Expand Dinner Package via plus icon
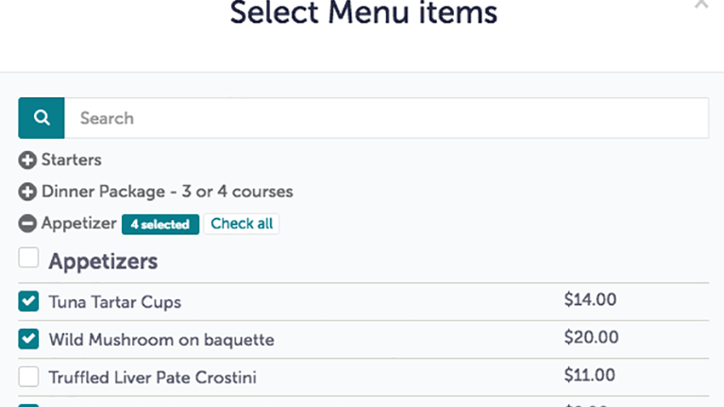This screenshot has width=724, height=407. click(27, 192)
